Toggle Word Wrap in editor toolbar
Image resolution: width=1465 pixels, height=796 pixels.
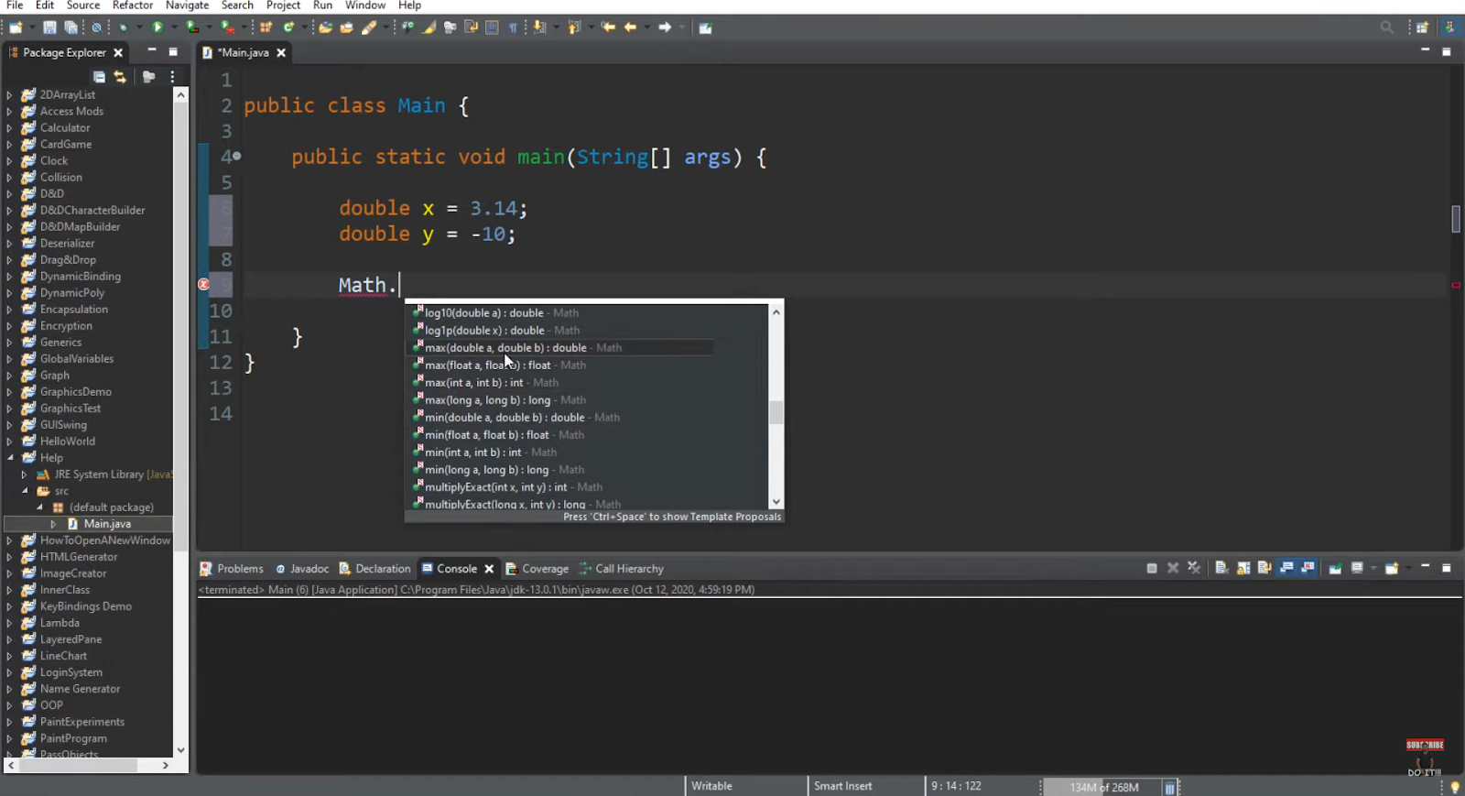click(x=471, y=27)
